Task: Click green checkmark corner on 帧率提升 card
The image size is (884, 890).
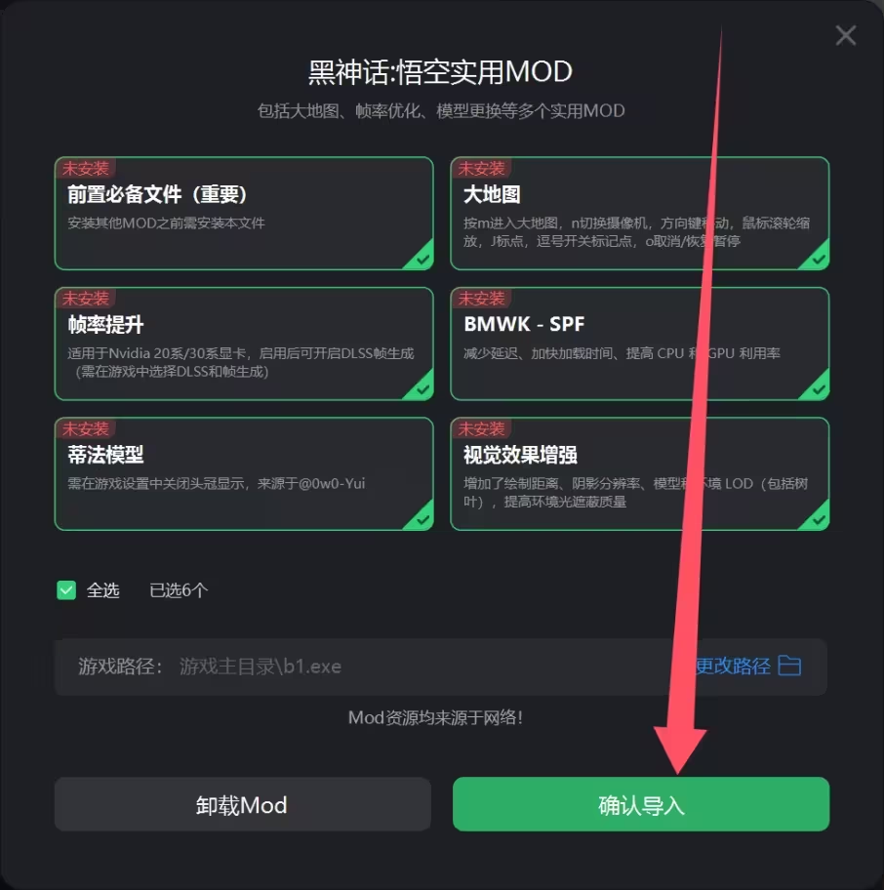Action: click(x=422, y=388)
